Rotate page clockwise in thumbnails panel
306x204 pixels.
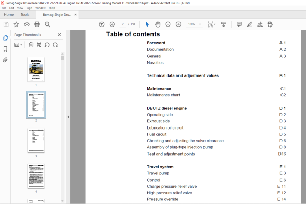coord(55,45)
